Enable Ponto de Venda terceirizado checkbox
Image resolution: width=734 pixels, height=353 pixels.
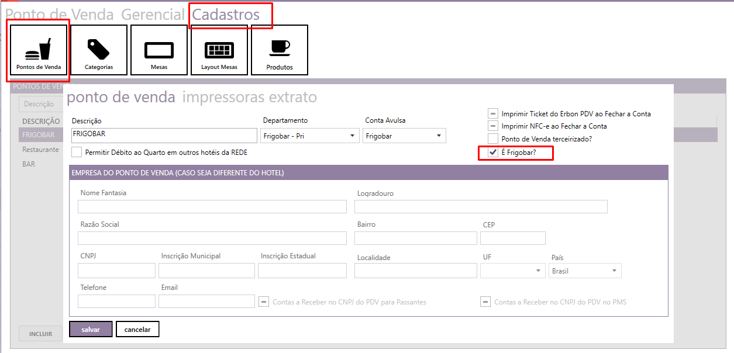(493, 139)
